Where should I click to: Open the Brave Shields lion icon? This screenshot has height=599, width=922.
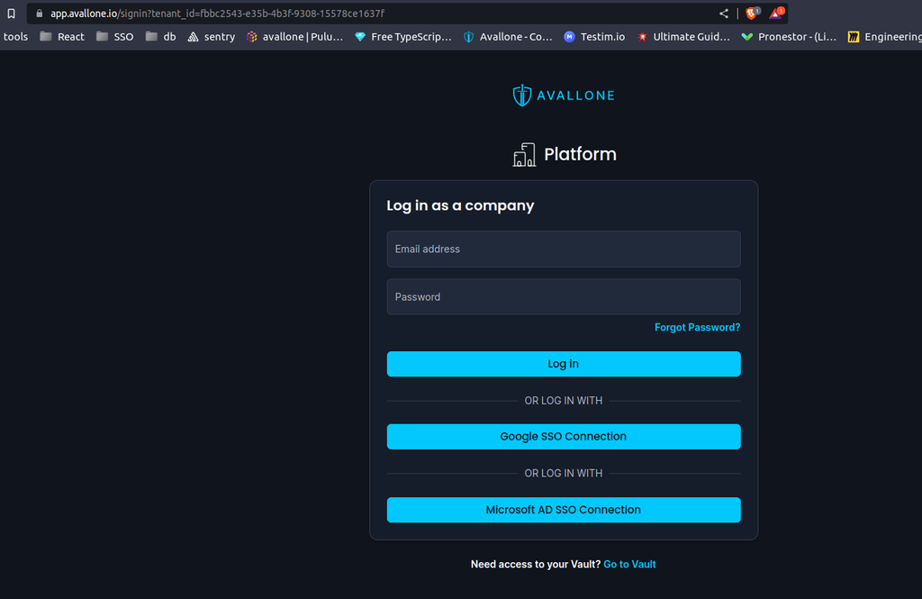[x=752, y=13]
